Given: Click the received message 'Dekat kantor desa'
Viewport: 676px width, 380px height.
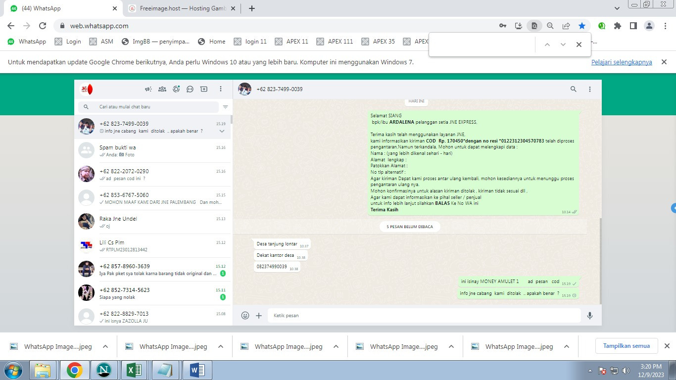Looking at the screenshot, I should pos(281,255).
